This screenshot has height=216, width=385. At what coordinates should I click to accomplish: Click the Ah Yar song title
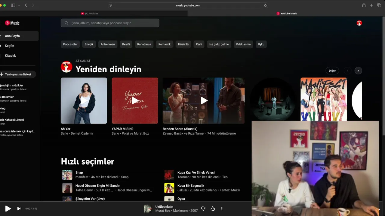(66, 129)
